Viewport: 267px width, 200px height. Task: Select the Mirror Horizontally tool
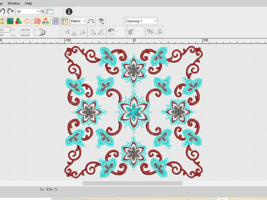(66, 32)
